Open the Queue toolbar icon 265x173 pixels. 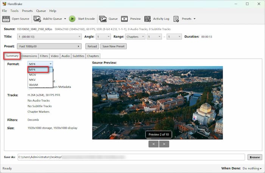[x=103, y=19]
